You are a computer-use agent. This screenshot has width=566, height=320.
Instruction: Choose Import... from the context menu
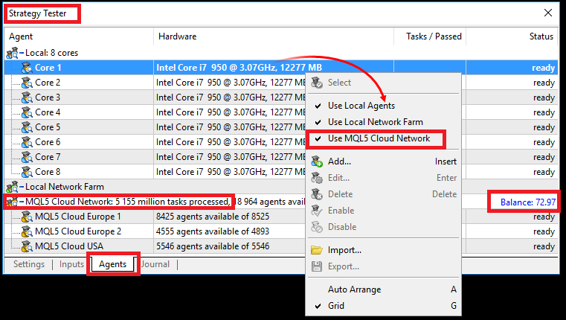click(383, 250)
